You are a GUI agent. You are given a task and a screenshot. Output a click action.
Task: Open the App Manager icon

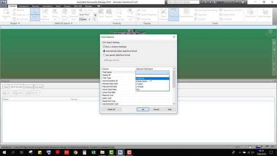pyautogui.click(x=265, y=12)
